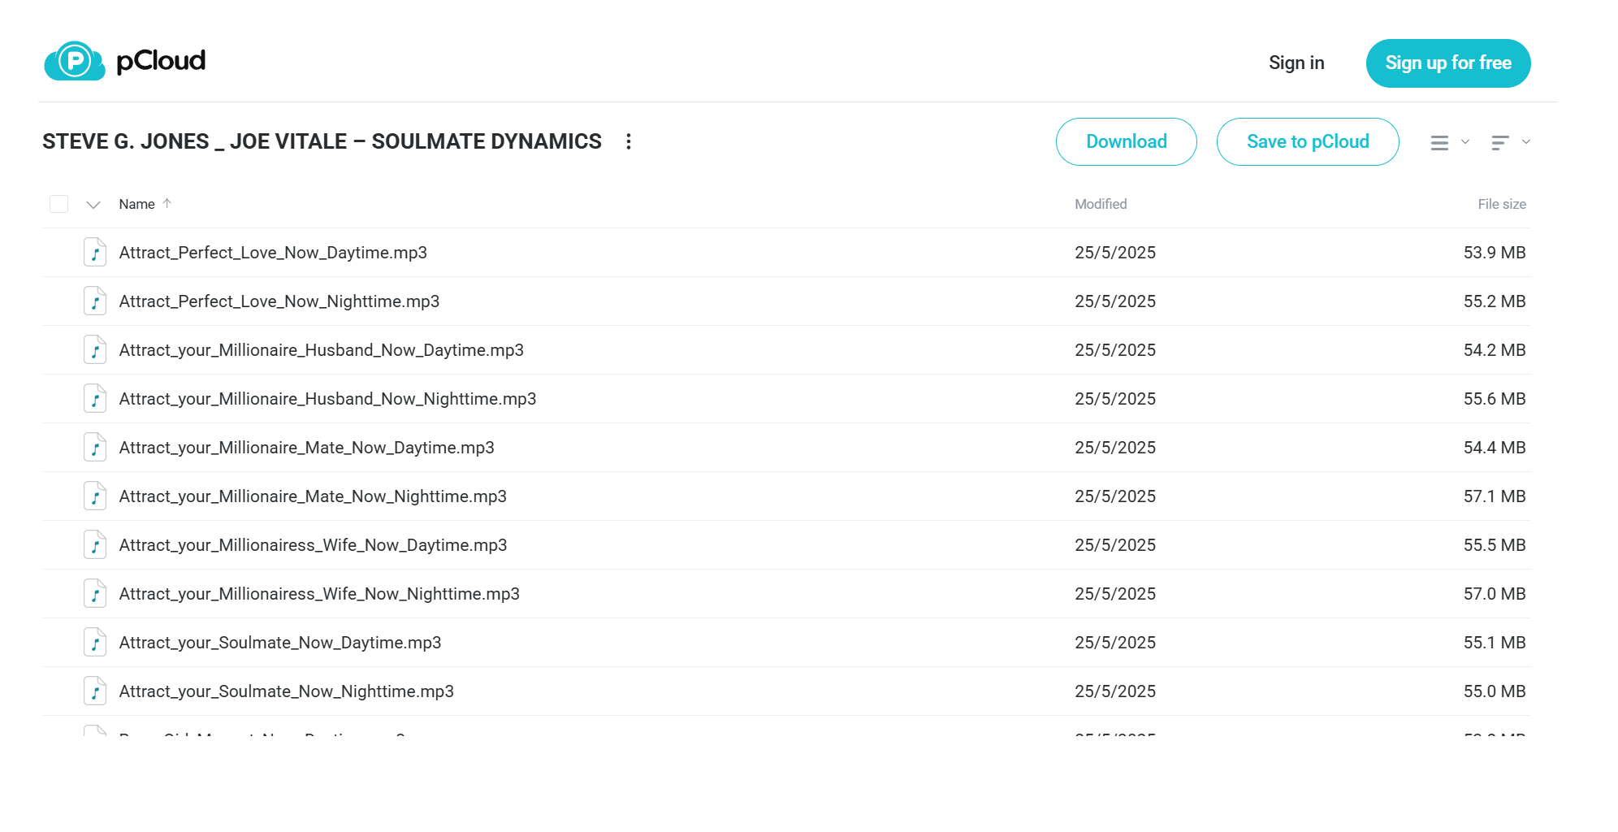1618x832 pixels.
Task: Click the audio icon for Attract_your_Millionaire_Mate_Now_Daytime.mp3
Action: (95, 448)
